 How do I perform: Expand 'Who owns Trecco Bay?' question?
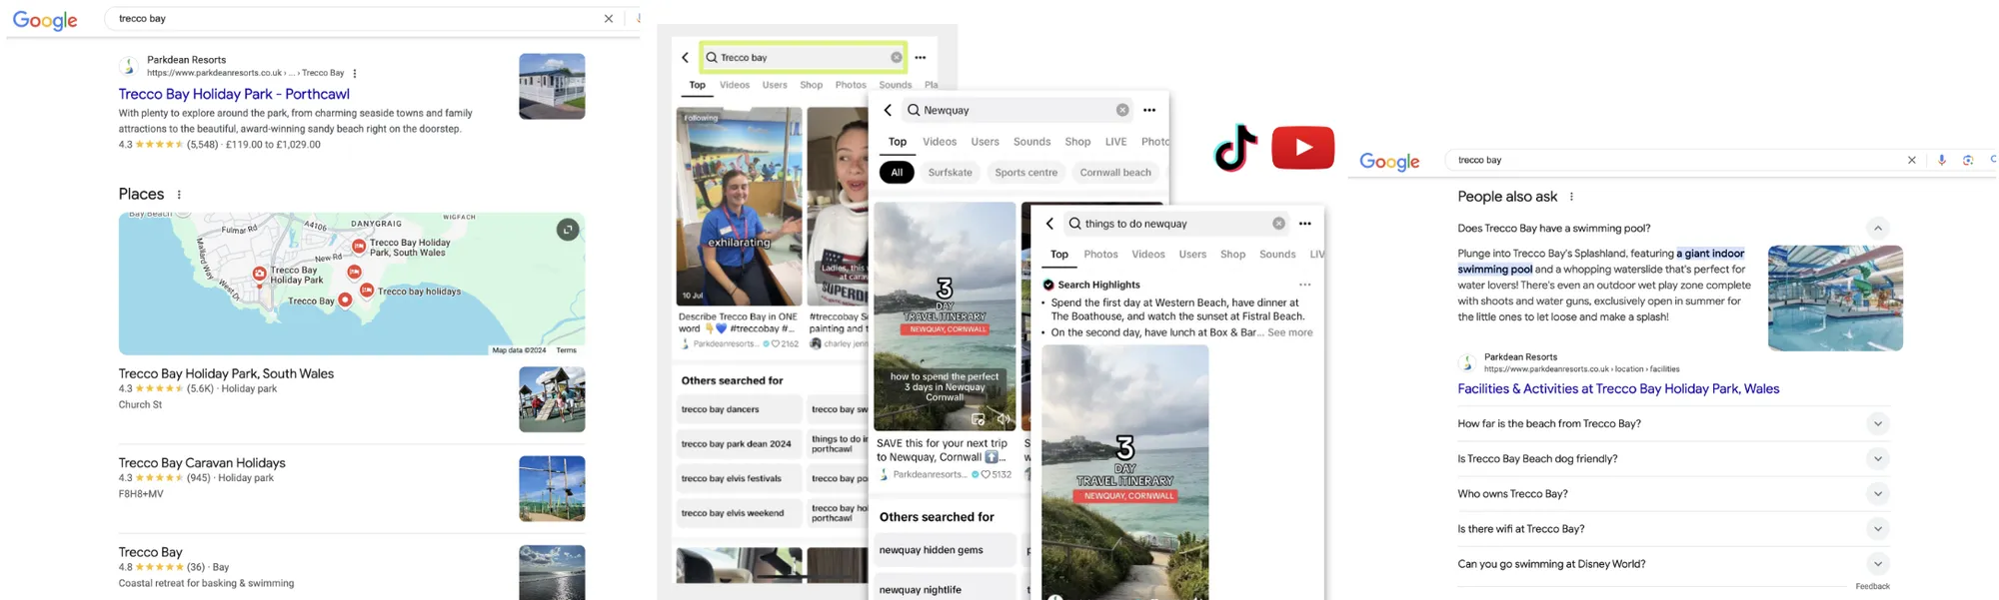click(1877, 493)
